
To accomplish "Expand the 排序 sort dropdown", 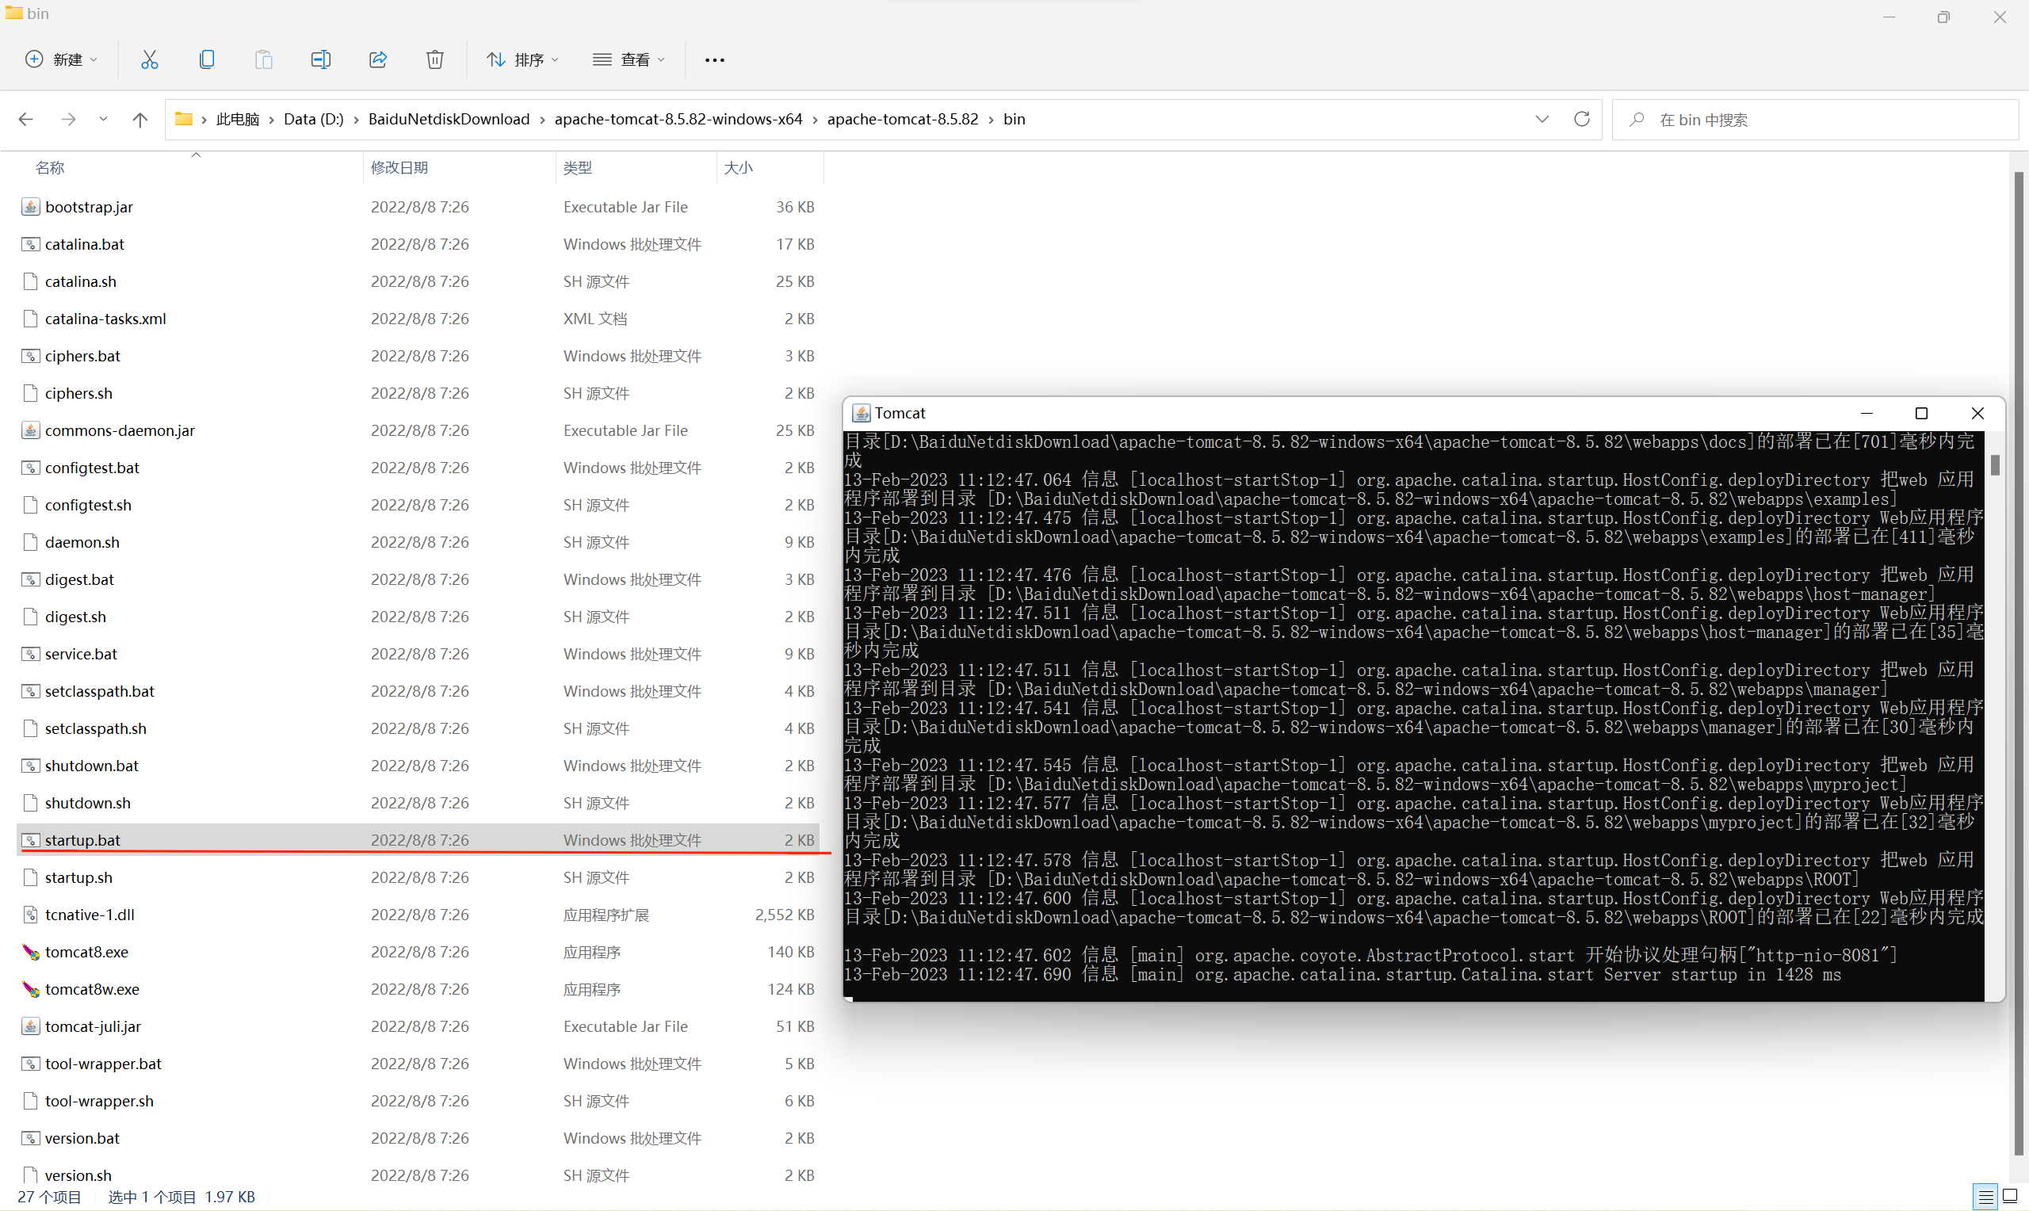I will tap(522, 59).
